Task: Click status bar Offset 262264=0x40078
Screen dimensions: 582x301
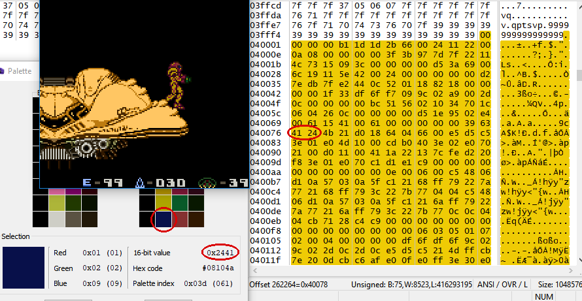Action: [289, 284]
